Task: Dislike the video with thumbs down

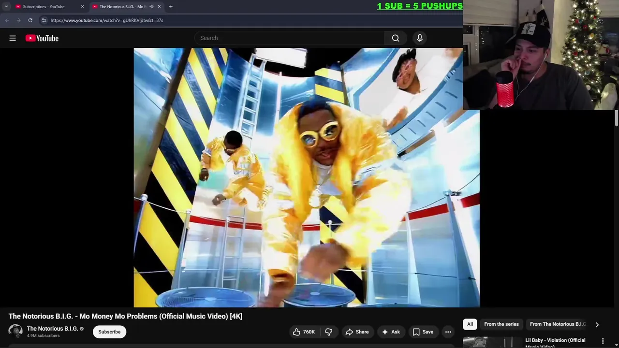Action: (329, 332)
